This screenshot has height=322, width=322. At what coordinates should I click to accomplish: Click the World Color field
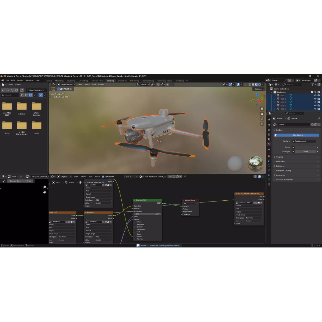[306, 147]
